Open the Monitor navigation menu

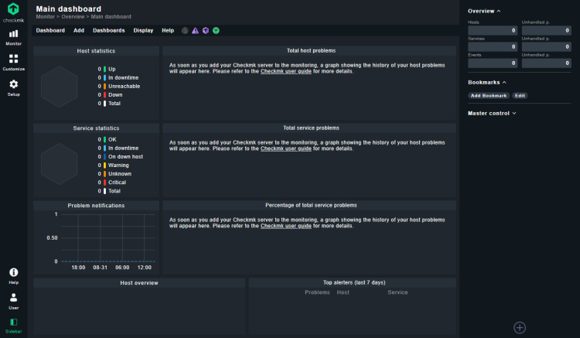point(13,36)
